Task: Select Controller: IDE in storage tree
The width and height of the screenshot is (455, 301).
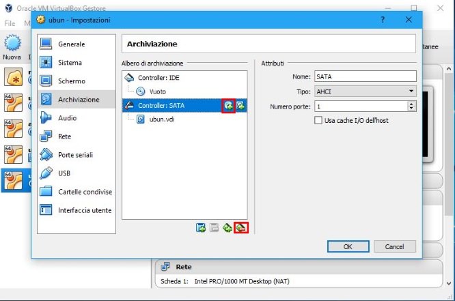Action: click(158, 78)
